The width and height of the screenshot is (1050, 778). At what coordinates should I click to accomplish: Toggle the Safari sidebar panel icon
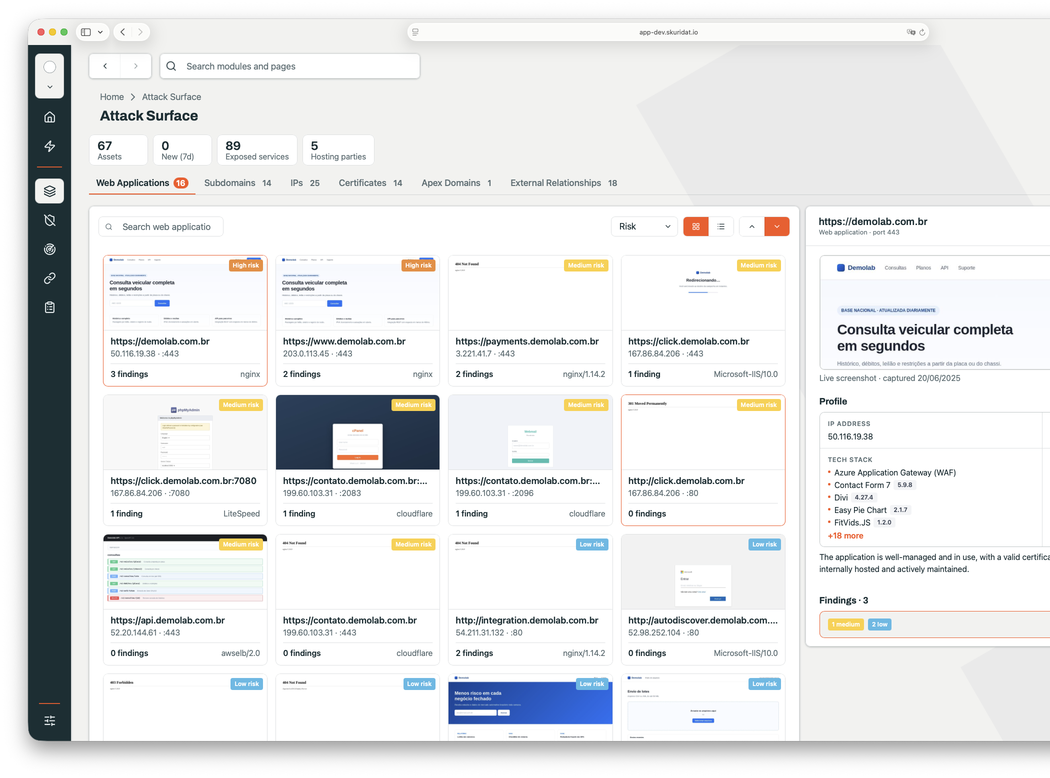pos(86,32)
